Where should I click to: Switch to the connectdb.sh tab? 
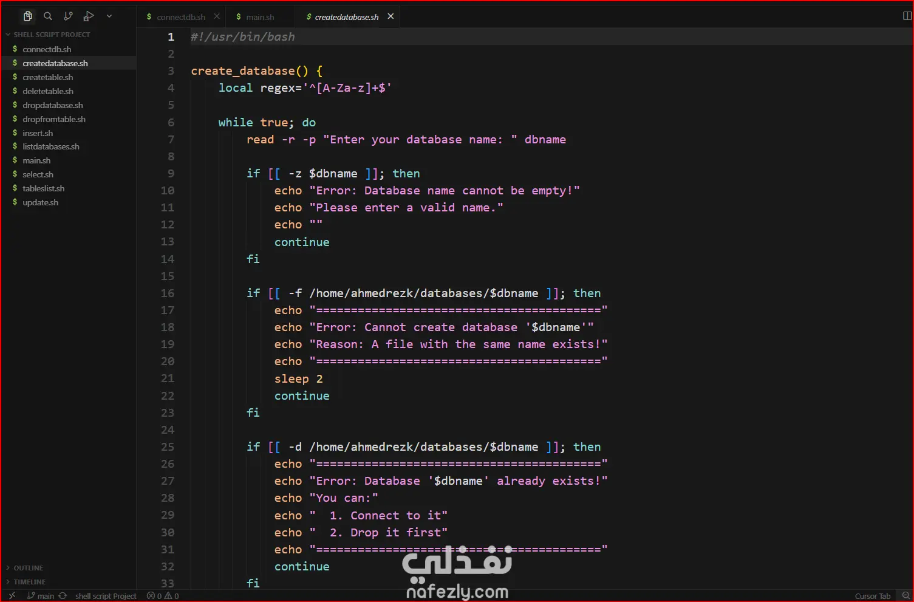(x=181, y=17)
